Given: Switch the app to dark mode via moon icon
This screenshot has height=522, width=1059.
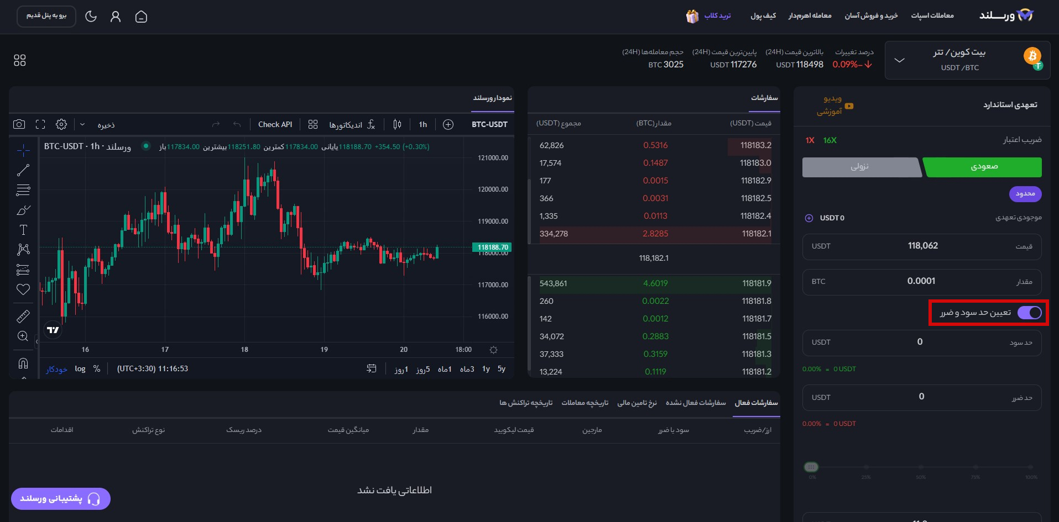Looking at the screenshot, I should pos(91,17).
